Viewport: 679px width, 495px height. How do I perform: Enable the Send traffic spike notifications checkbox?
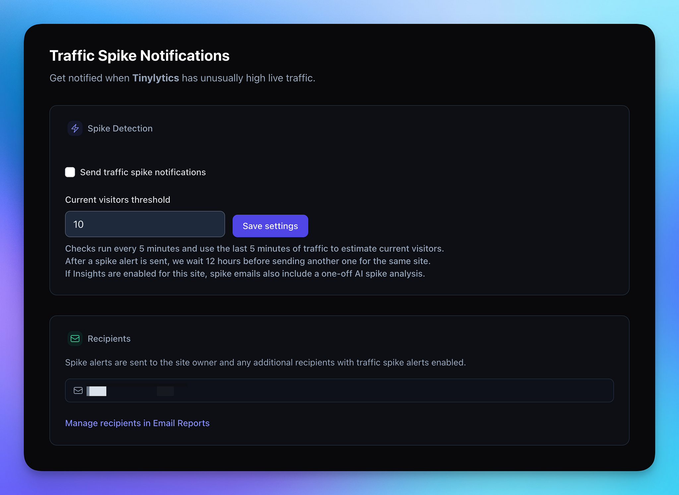coord(70,172)
